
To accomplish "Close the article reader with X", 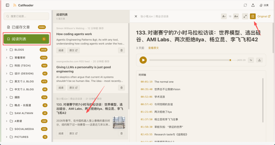I will click(x=136, y=16).
